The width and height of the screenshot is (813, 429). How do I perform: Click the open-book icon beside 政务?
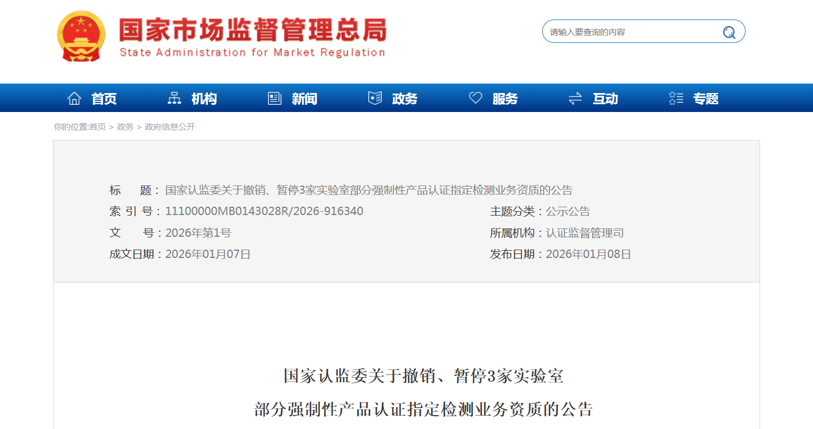(x=375, y=99)
